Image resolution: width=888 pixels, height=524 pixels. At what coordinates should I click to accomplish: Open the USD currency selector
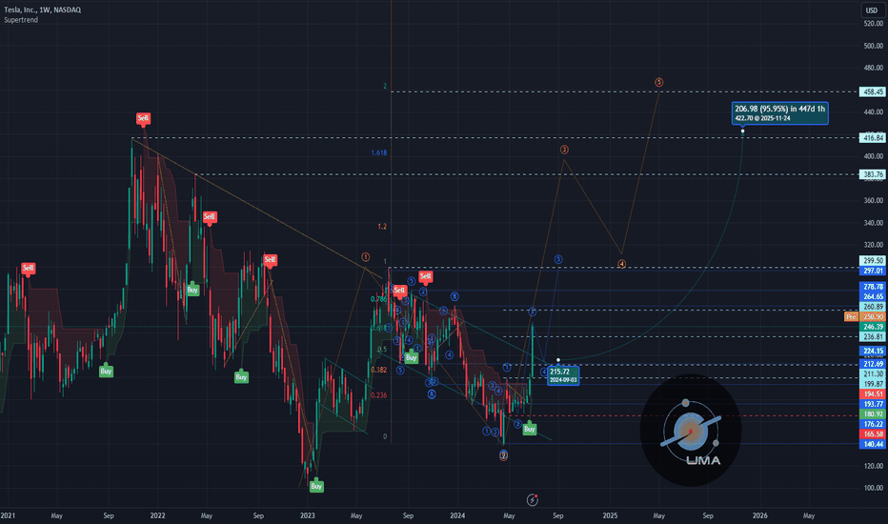(x=872, y=10)
